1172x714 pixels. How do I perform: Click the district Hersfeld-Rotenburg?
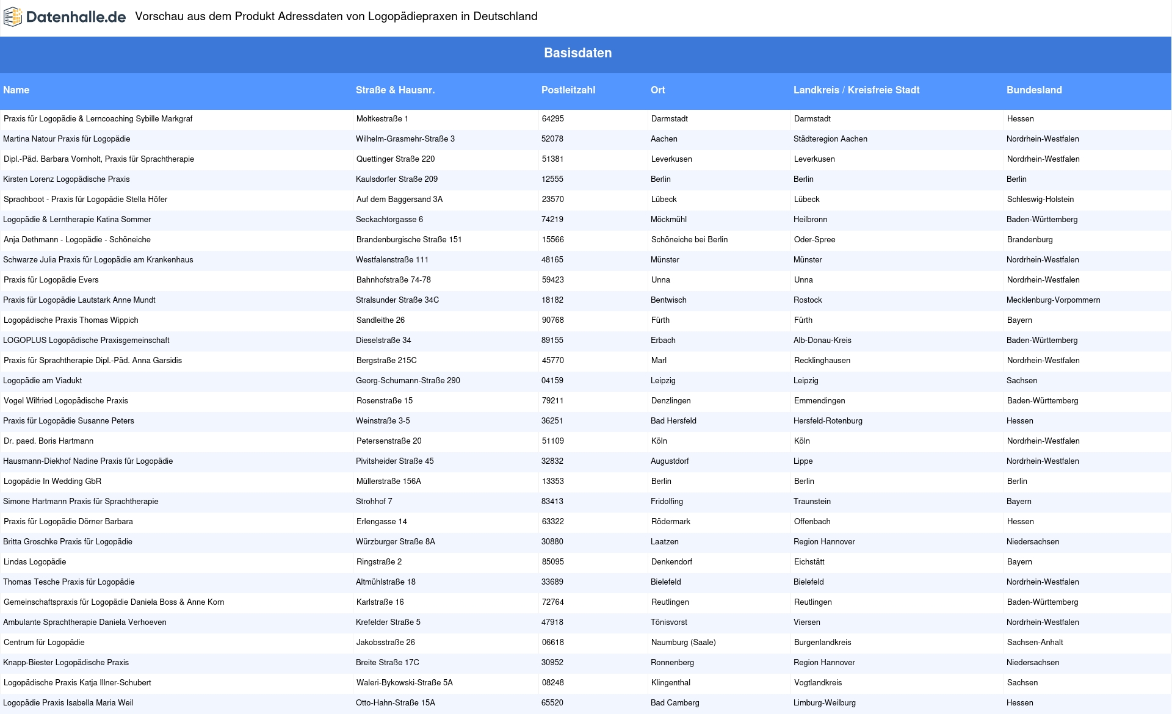(x=828, y=421)
